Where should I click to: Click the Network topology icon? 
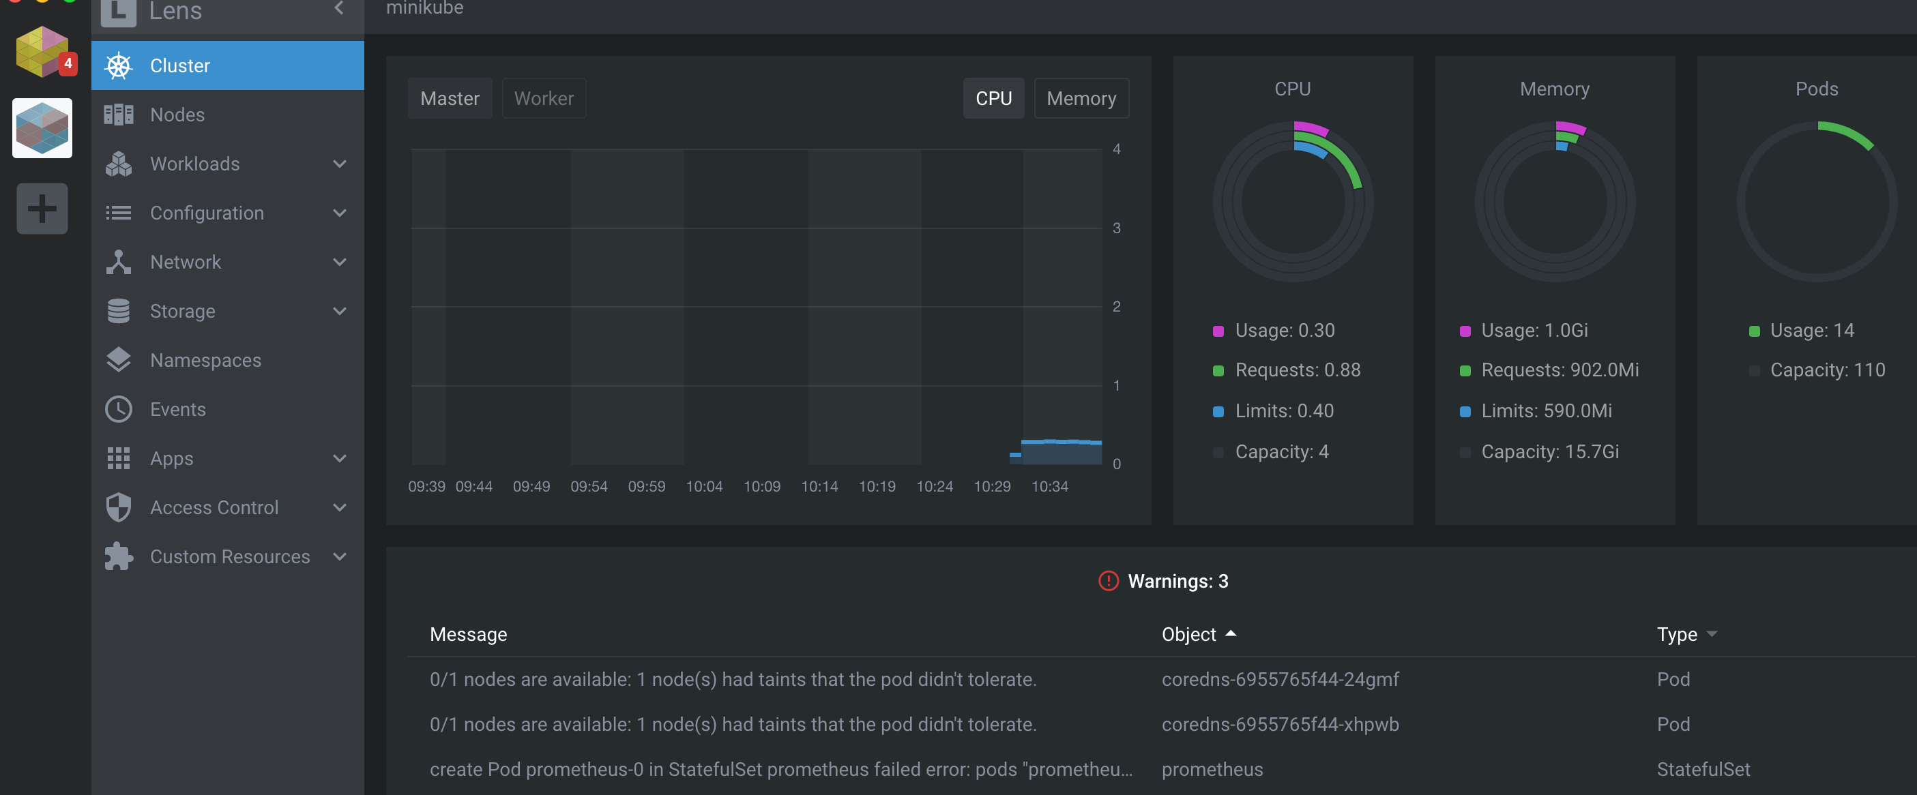point(118,262)
